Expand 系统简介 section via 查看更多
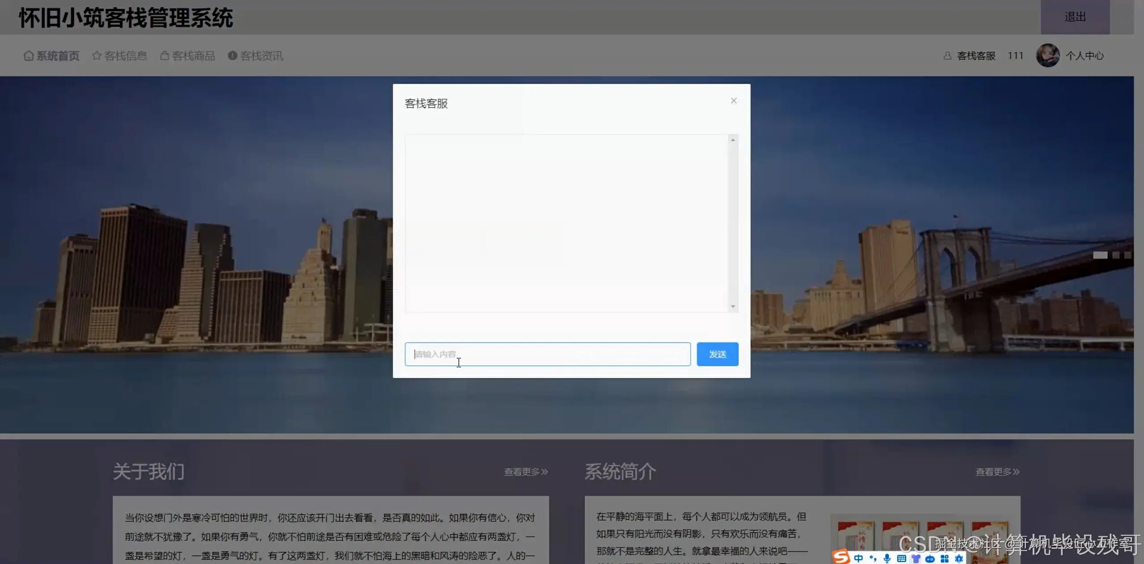 pos(996,472)
